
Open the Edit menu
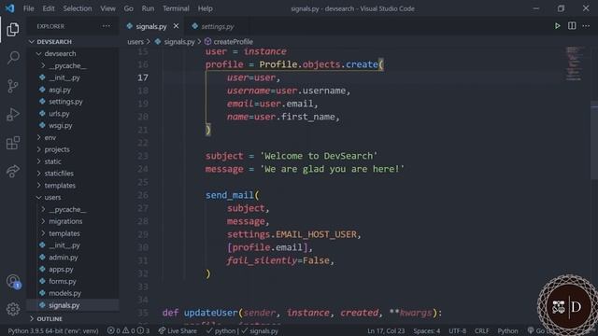tap(49, 8)
